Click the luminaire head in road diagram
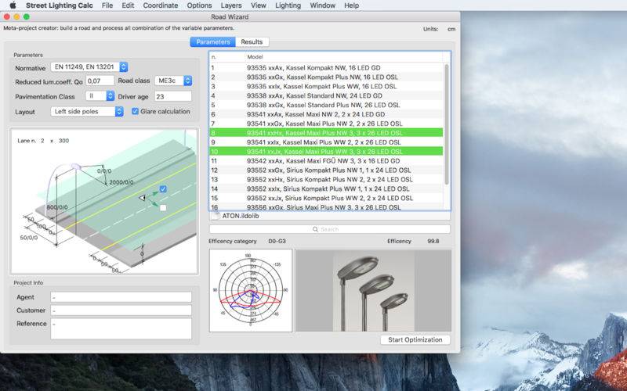The height and width of the screenshot is (391, 627). pos(74,167)
